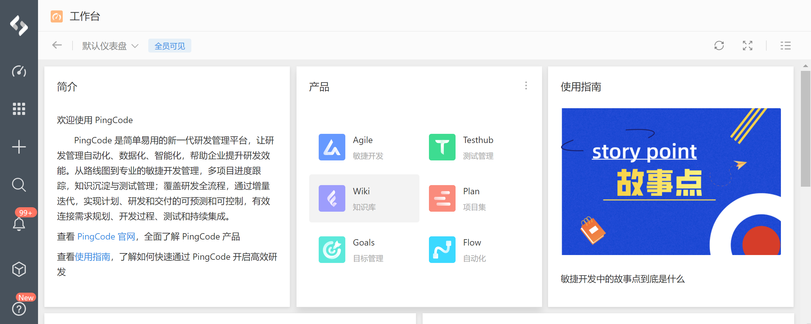
Task: Open the apps grid icon in the sidebar
Action: click(19, 109)
